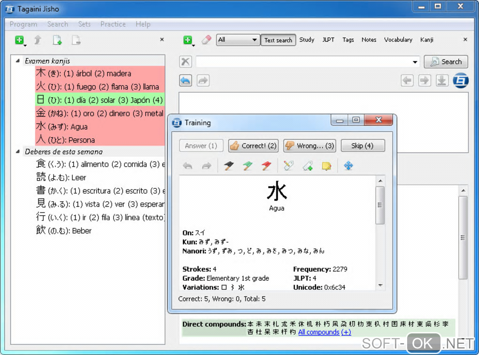Click the blue four-arrow navigate icon
Screen dimensions: 479x355
click(348, 166)
